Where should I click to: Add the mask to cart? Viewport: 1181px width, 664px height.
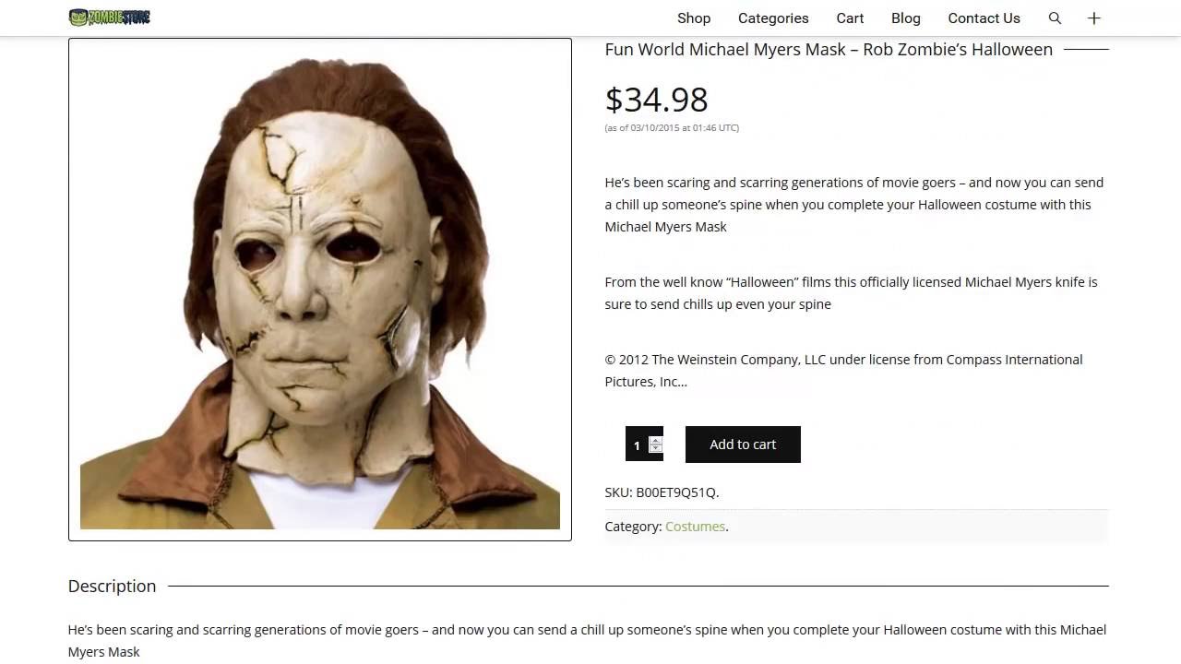[743, 445]
